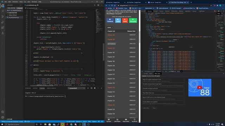Open File Explorer from the Windows taskbar

tap(45, 125)
